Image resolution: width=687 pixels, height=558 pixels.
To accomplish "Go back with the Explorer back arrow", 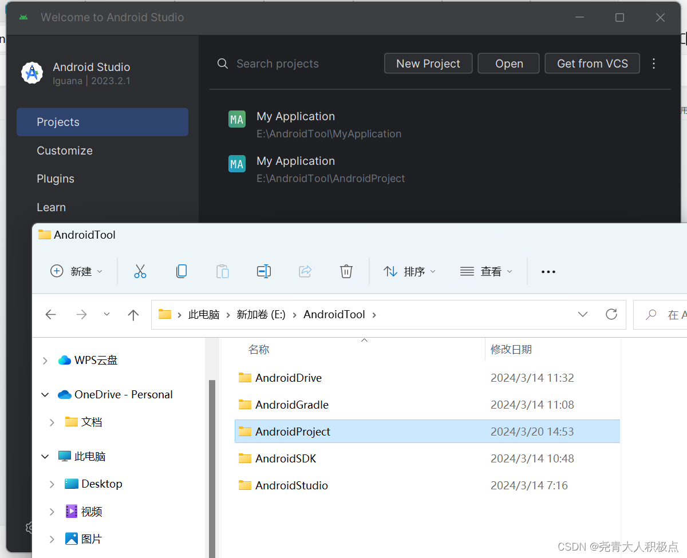I will click(51, 314).
